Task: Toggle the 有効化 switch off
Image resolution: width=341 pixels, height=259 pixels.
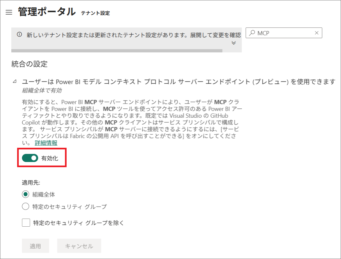Action: pos(30,158)
